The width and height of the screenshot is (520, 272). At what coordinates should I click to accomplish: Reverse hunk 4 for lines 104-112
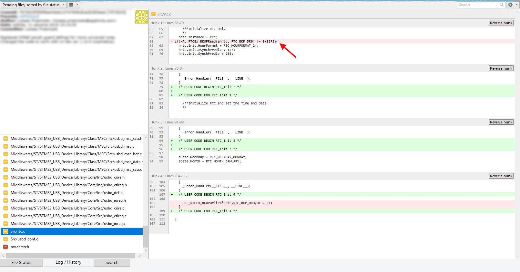click(x=501, y=176)
